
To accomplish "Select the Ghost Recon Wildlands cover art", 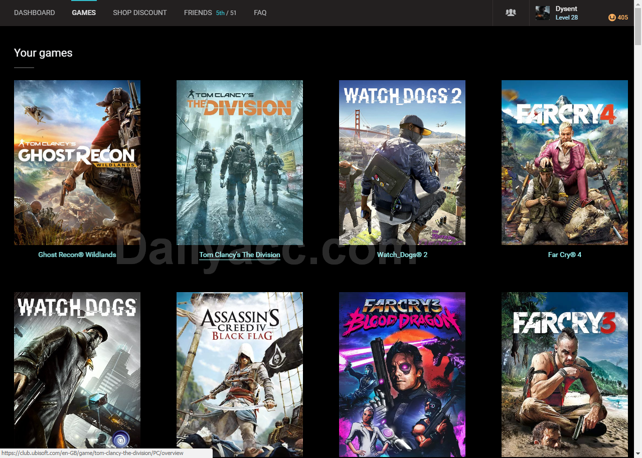I will (x=77, y=162).
